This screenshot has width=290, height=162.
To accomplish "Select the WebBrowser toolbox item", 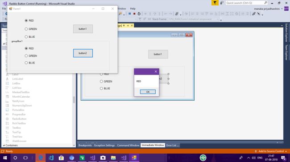I will (x=19, y=141).
